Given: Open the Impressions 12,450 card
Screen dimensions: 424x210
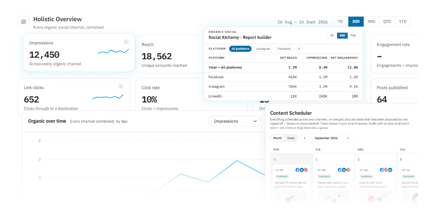Looking at the screenshot, I should (x=79, y=53).
